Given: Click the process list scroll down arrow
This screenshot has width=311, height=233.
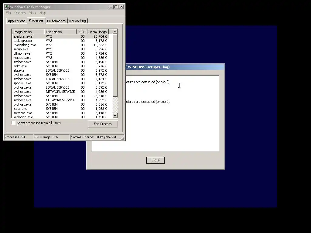Looking at the screenshot, I should [x=115, y=116].
